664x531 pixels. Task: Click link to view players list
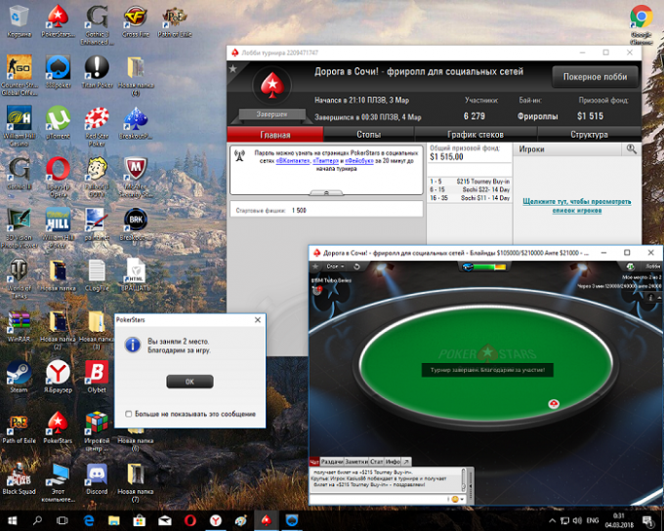(x=577, y=206)
